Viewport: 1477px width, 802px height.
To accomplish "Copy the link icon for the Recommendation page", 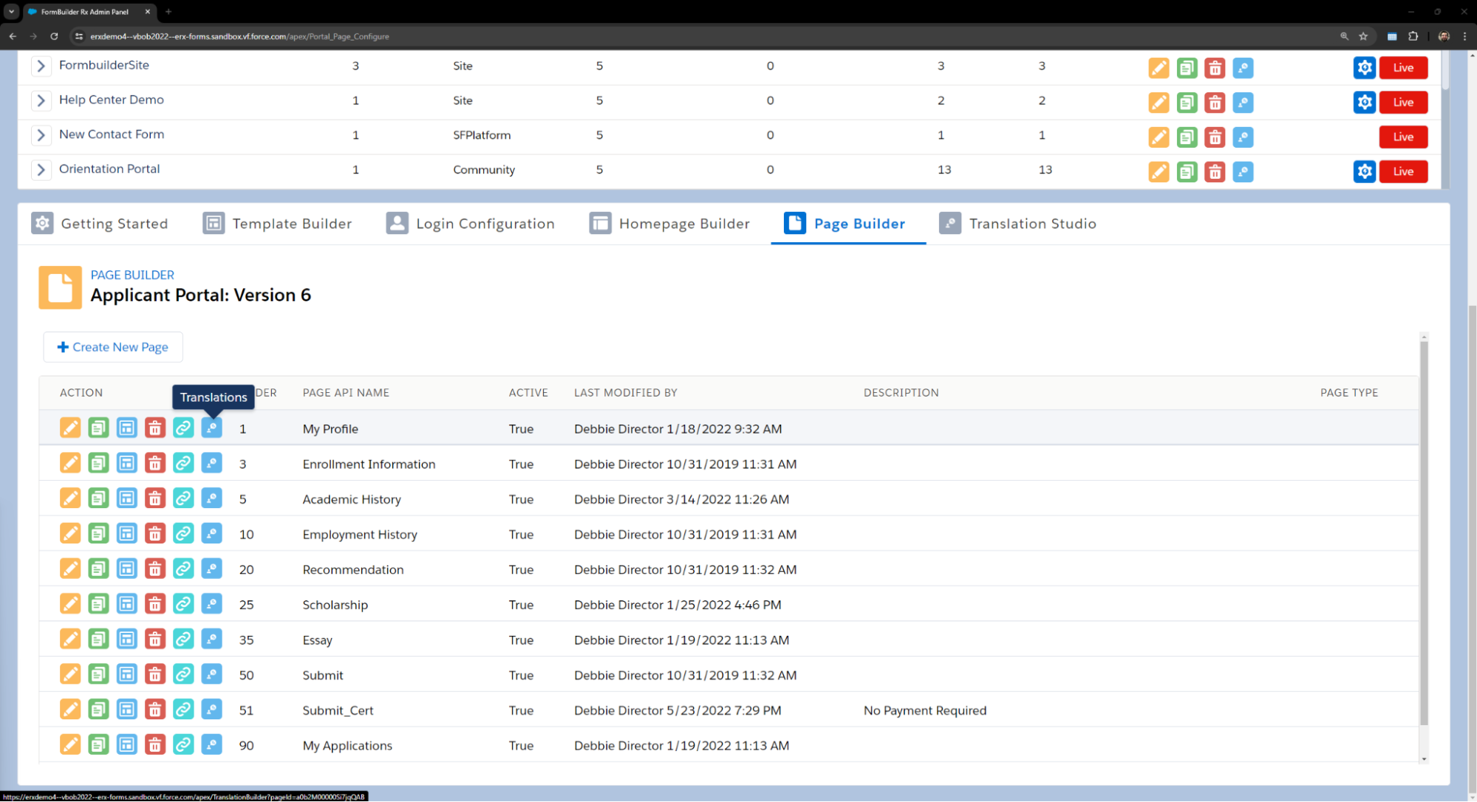I will tap(183, 569).
